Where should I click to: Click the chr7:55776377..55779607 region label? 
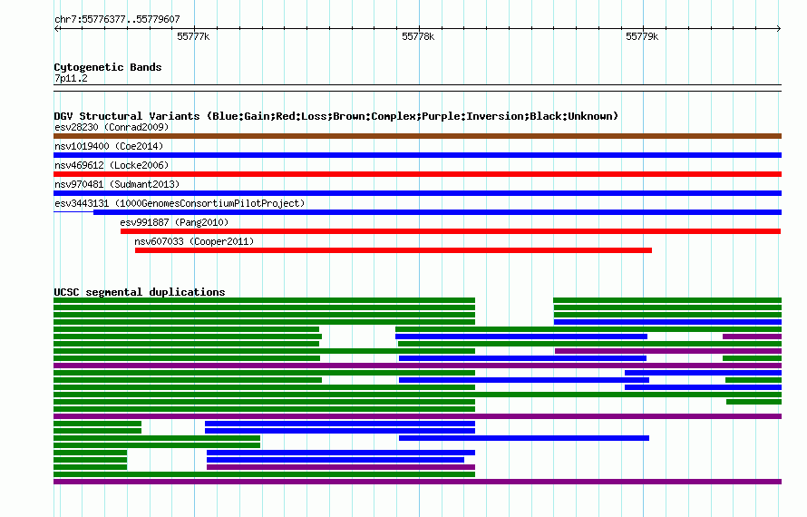point(117,19)
